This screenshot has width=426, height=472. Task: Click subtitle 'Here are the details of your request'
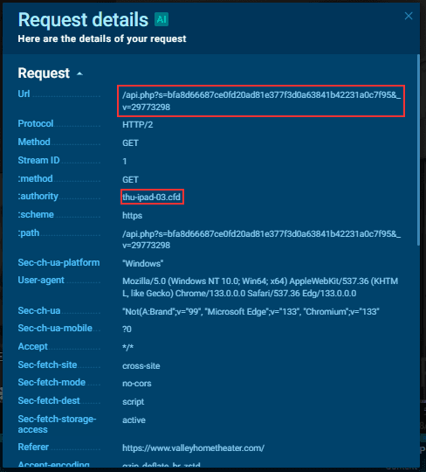[102, 38]
